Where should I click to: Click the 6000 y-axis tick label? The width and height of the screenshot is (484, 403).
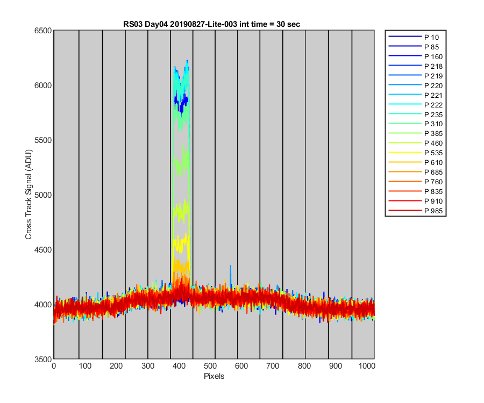pyautogui.click(x=43, y=85)
